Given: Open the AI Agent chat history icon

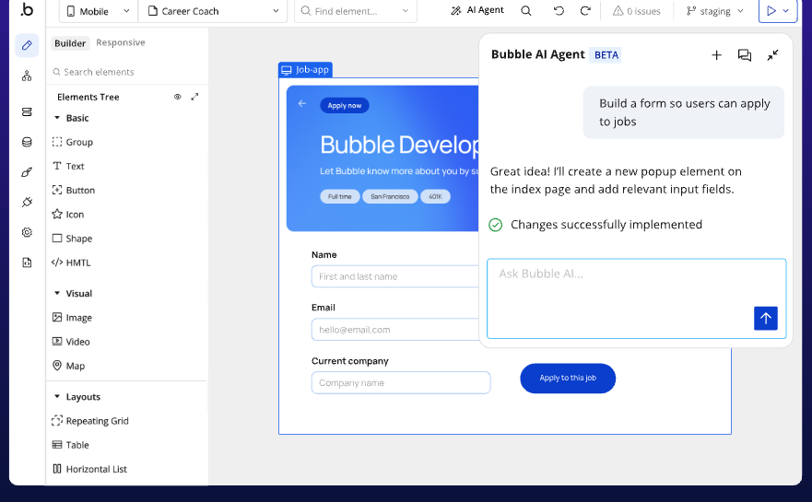Looking at the screenshot, I should tap(745, 55).
